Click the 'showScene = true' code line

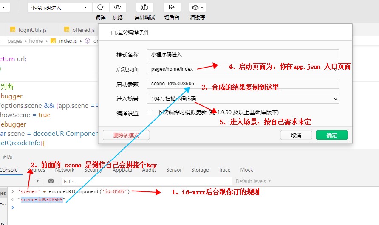coord(25,115)
